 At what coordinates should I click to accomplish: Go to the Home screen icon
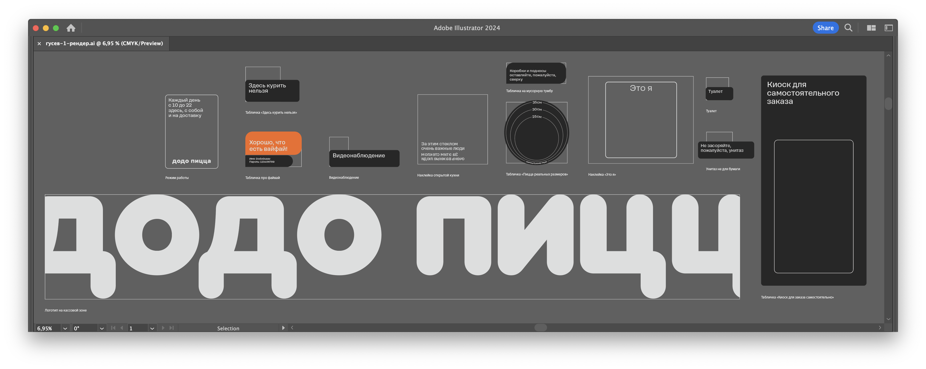(x=71, y=28)
